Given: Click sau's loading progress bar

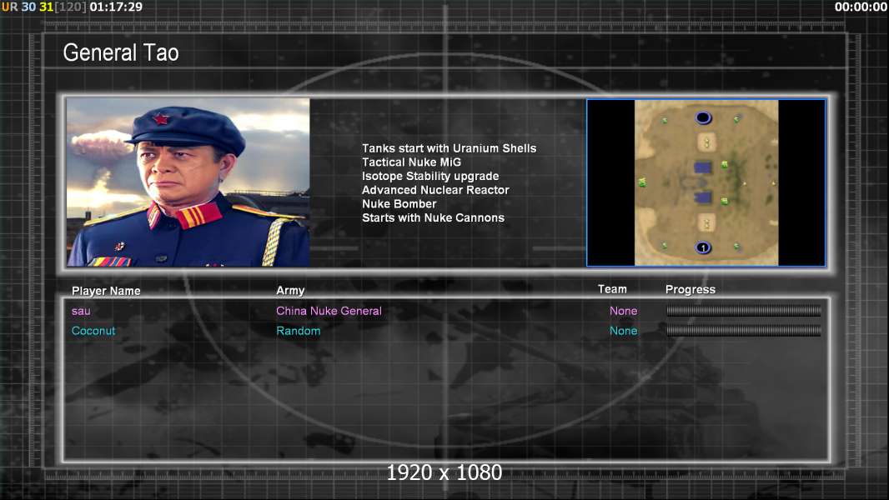Looking at the screenshot, I should point(743,310).
